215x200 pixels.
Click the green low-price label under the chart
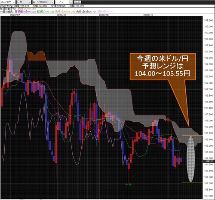pyautogui.click(x=129, y=185)
